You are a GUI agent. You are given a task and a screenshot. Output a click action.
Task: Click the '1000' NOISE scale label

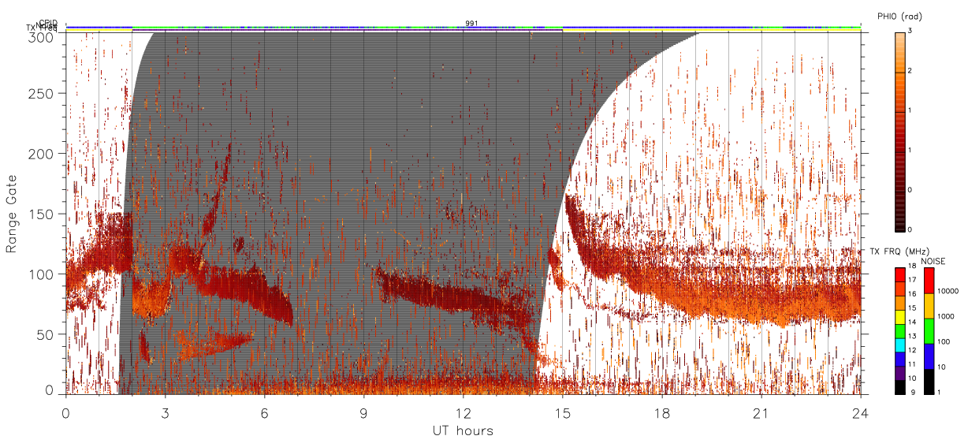tap(946, 315)
